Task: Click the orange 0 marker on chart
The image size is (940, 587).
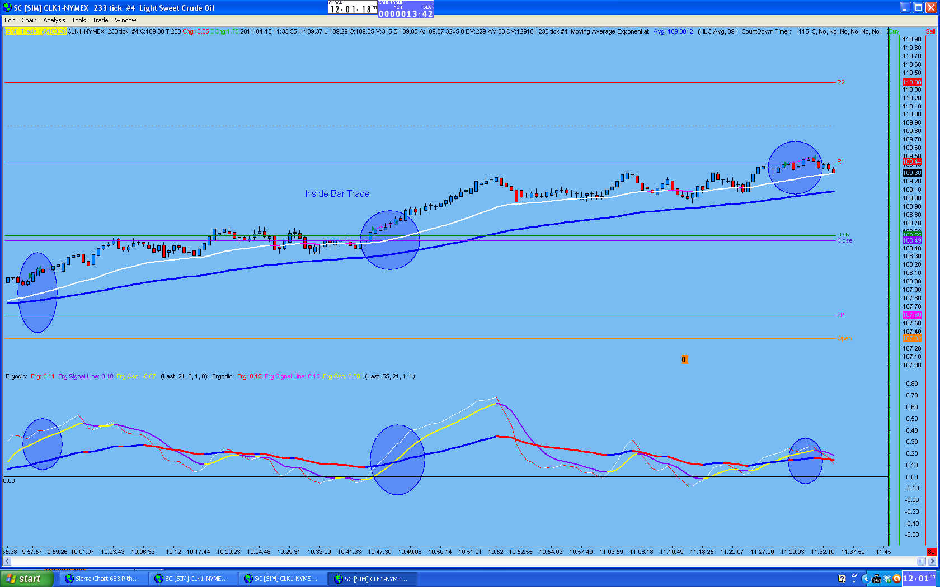Action: (684, 359)
